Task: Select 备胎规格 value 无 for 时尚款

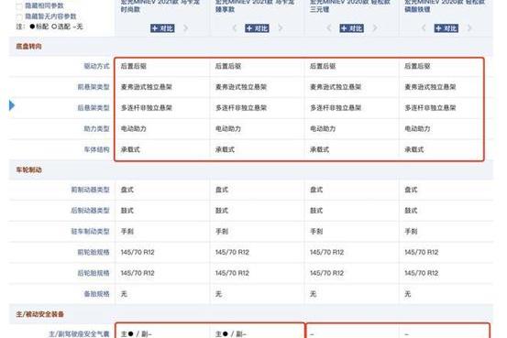Action: (124, 294)
